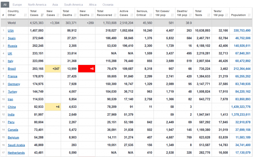Sort by Serious, Critical column icon
Image resolution: width=253 pixels, height=157 pixels.
pyautogui.click(x=151, y=15)
